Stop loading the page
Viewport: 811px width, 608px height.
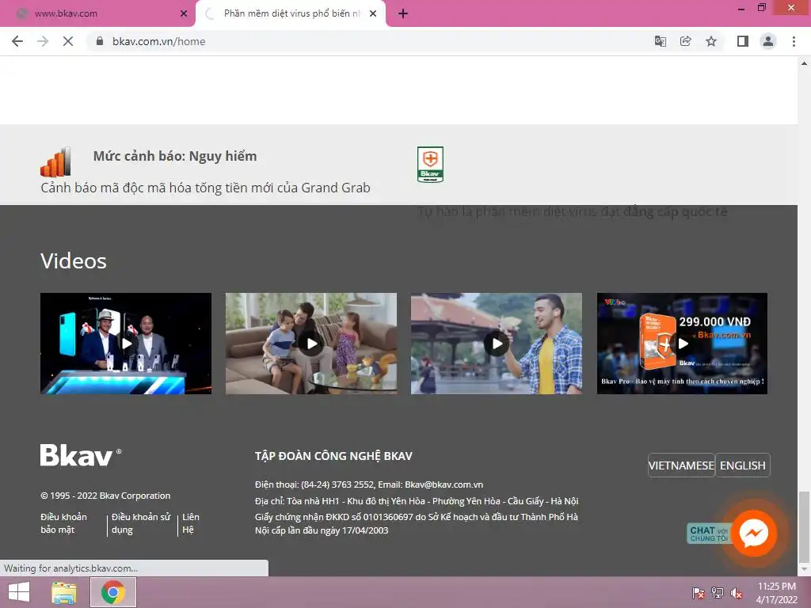[68, 41]
